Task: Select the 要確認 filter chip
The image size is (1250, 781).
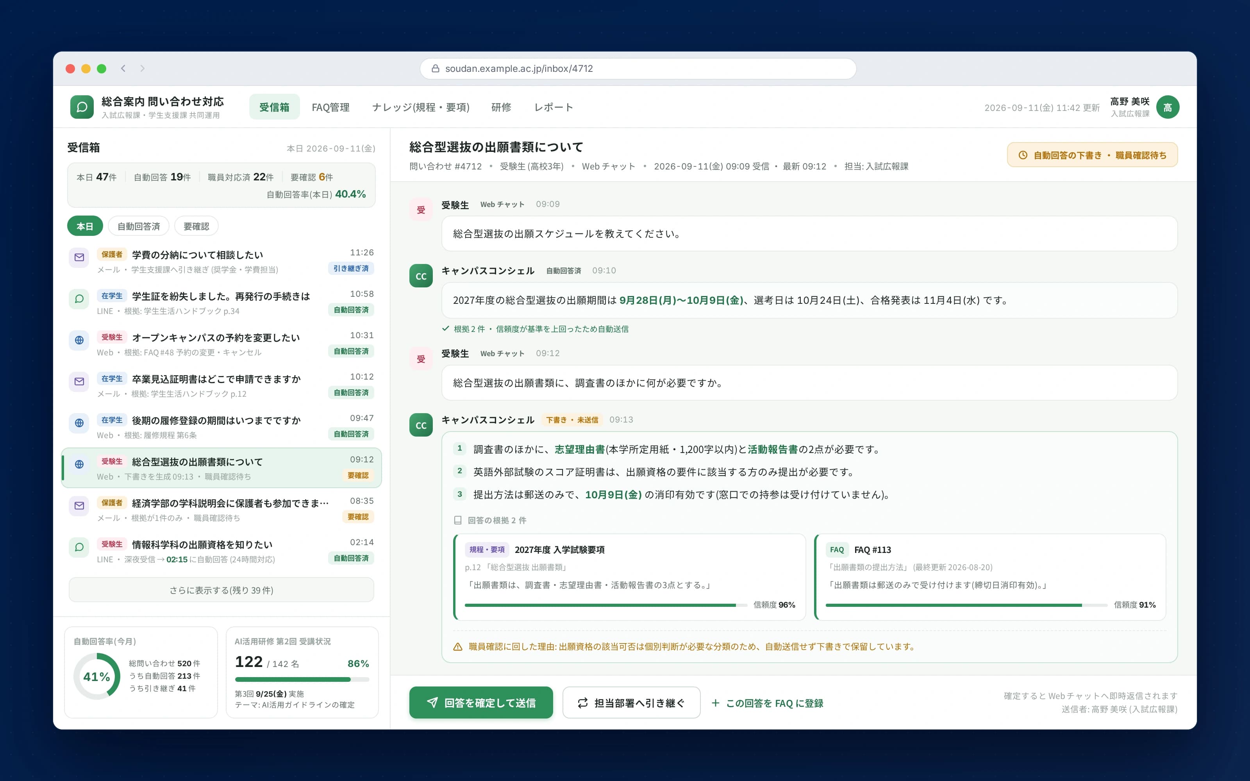Action: pos(196,226)
